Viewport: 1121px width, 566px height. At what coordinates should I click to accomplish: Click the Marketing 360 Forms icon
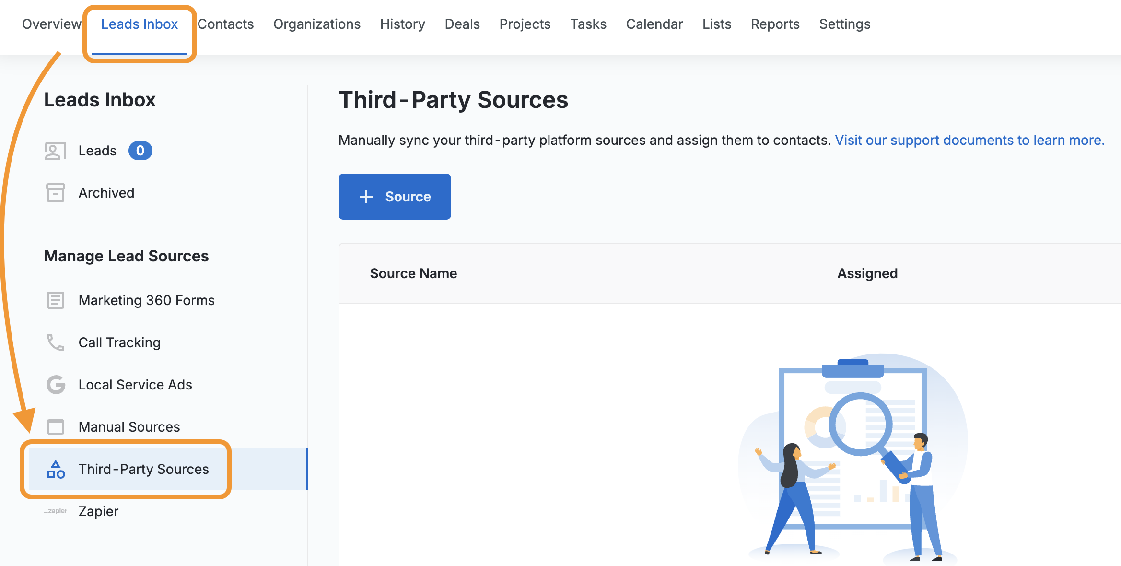coord(55,300)
